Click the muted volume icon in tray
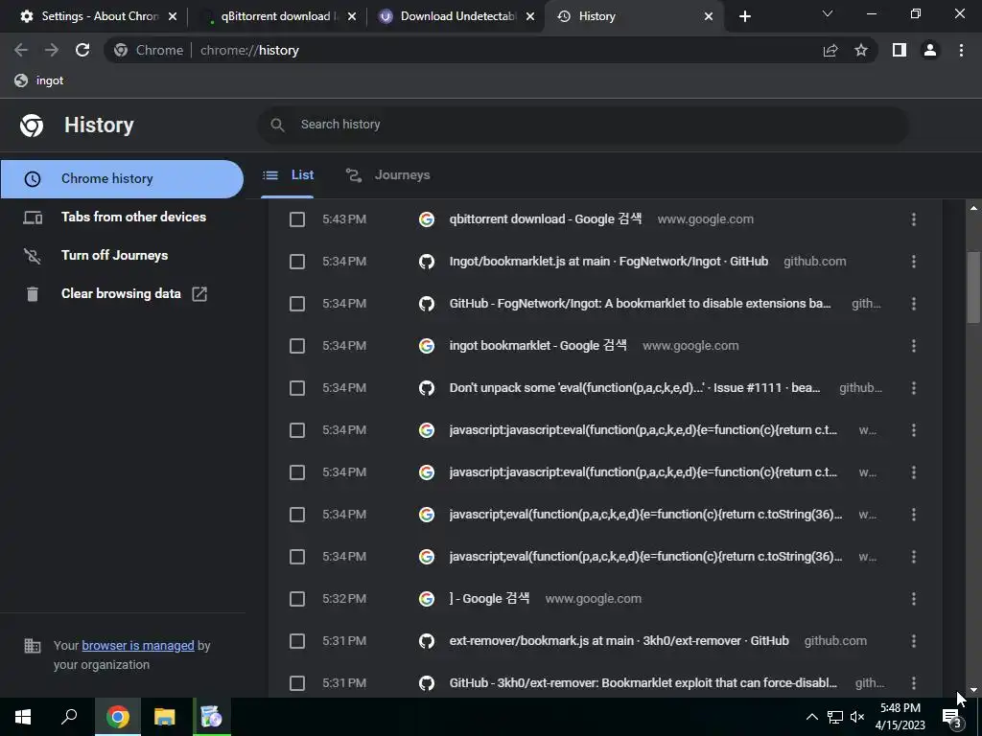This screenshot has height=736, width=982. tap(858, 717)
